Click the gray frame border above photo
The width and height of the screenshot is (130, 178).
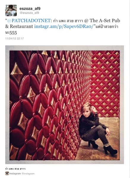tap(65, 48)
